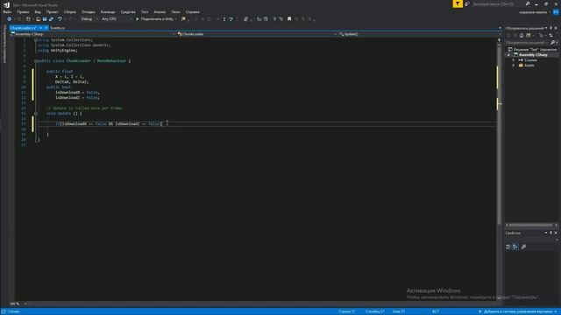The width and height of the screenshot is (561, 315).
Task: Open the Проект menu
Action: tap(53, 11)
